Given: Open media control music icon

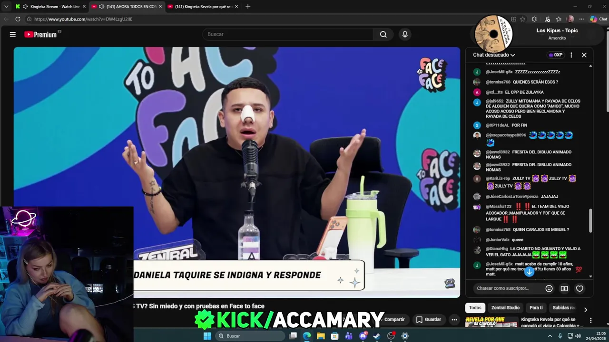Looking at the screenshot, I should 547,19.
